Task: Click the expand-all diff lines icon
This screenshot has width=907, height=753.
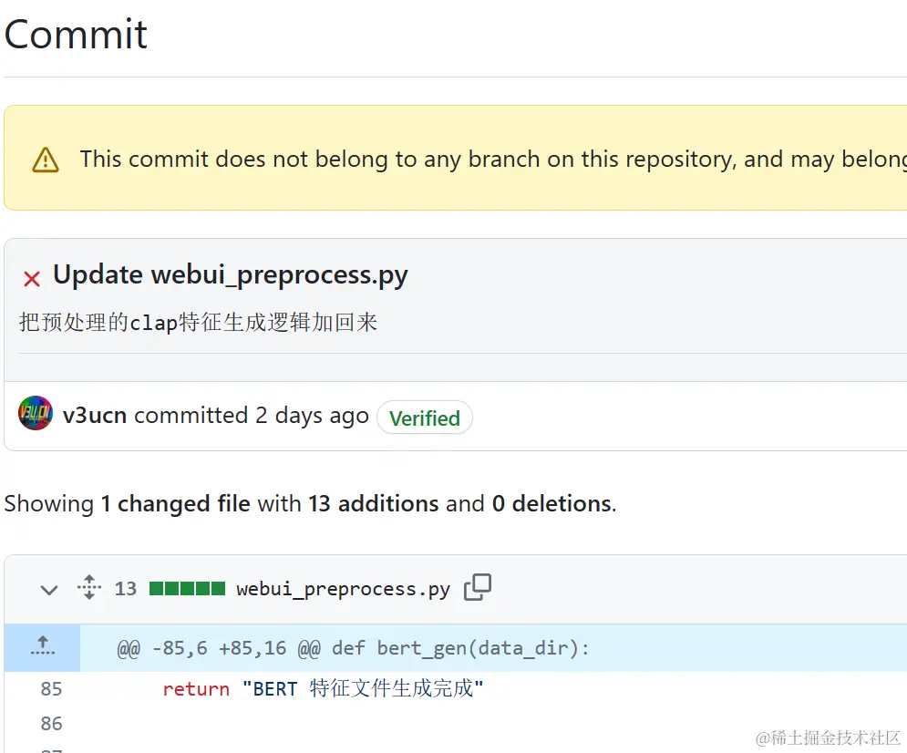Action: pos(88,588)
